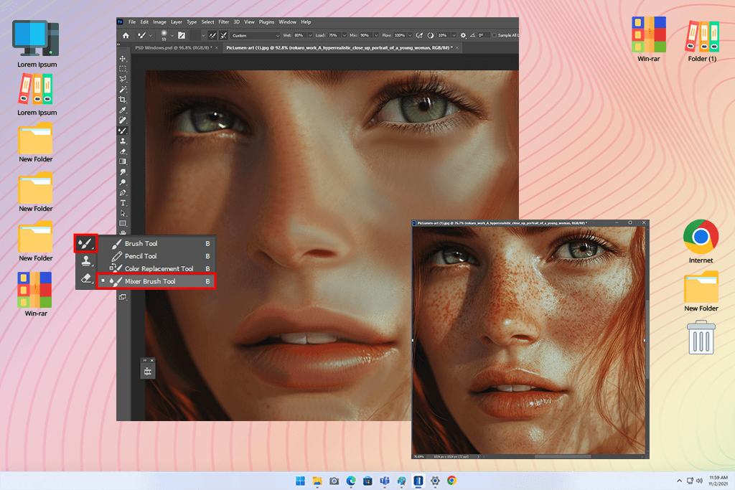Open the Folder (1) desktop icon

click(x=702, y=40)
